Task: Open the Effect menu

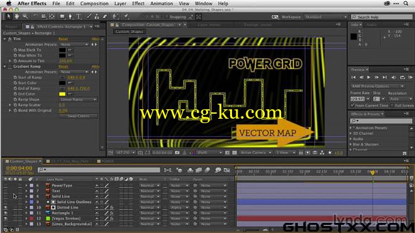Action: (x=138, y=3)
